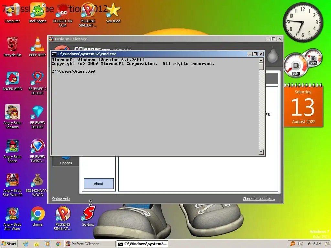Open the Online Help link in CCleaner
Viewport: 331px width, 248px height.
(x=61, y=199)
